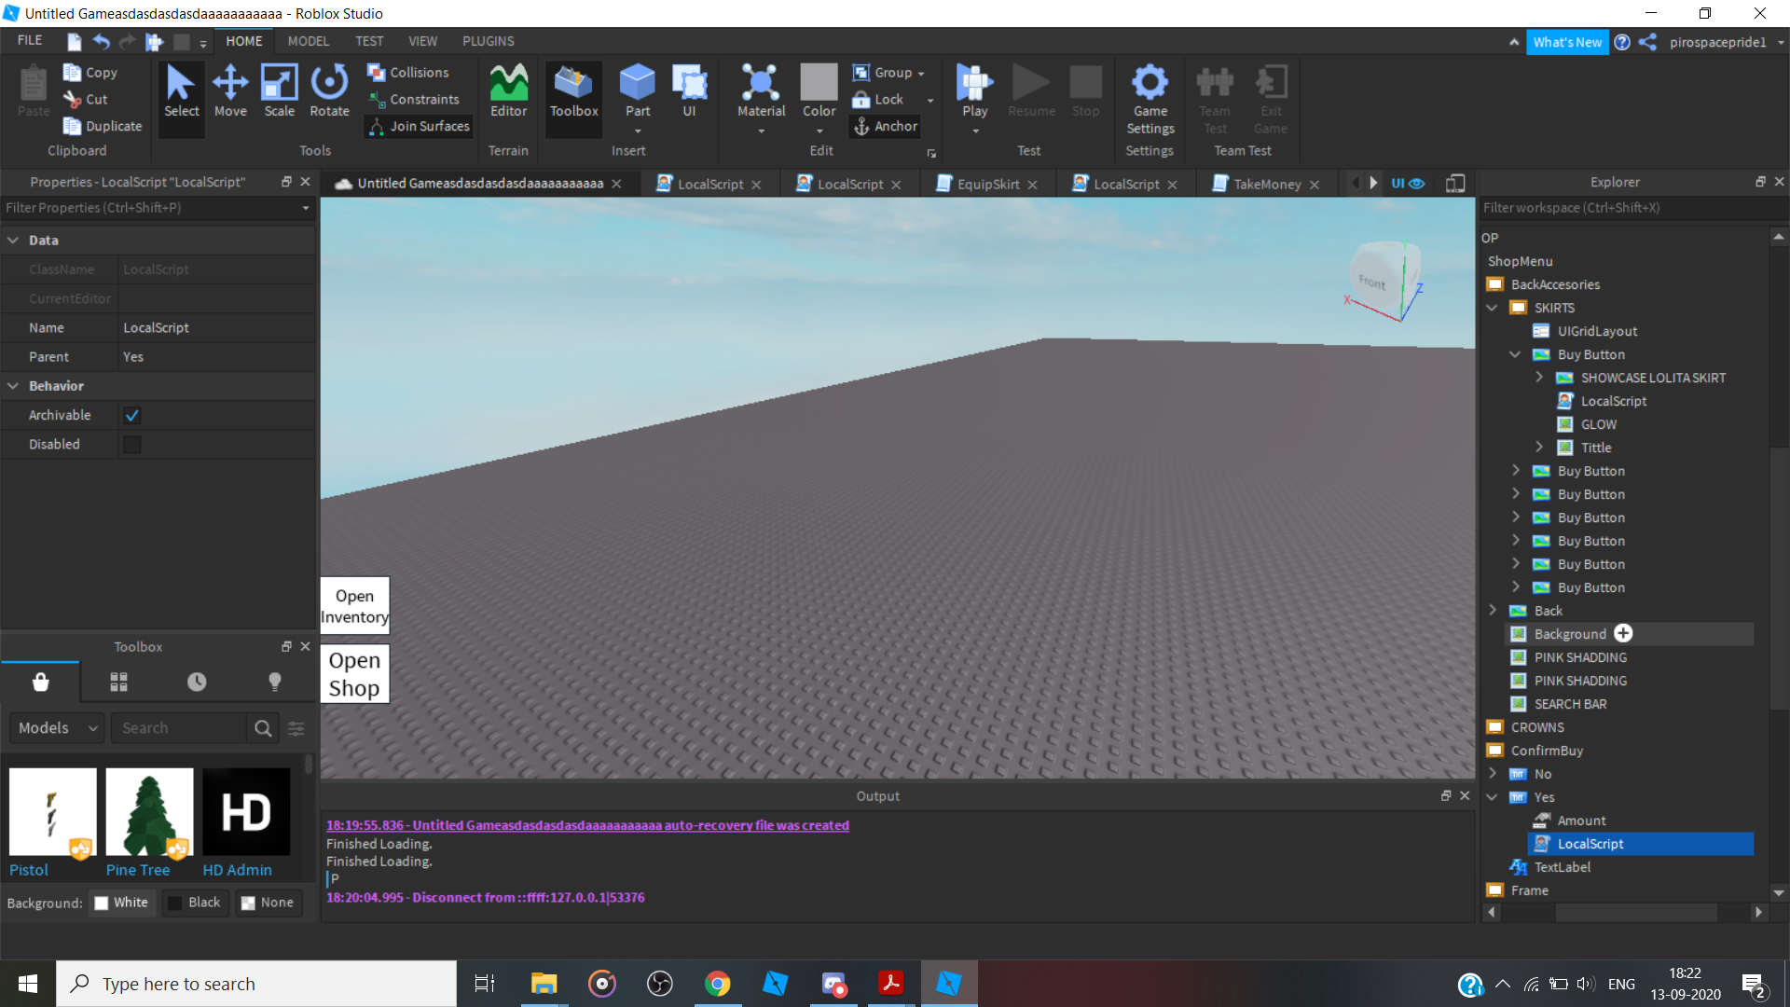Click the Toolbox search magnifier
1790x1007 pixels.
[263, 728]
